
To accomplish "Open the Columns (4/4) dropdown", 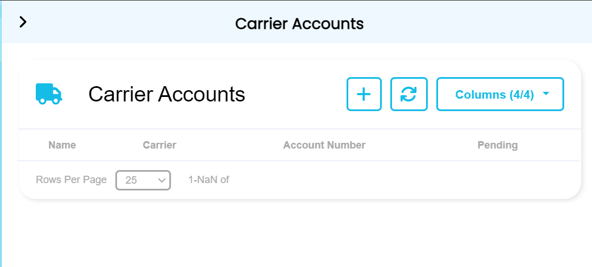I will click(x=494, y=95).
